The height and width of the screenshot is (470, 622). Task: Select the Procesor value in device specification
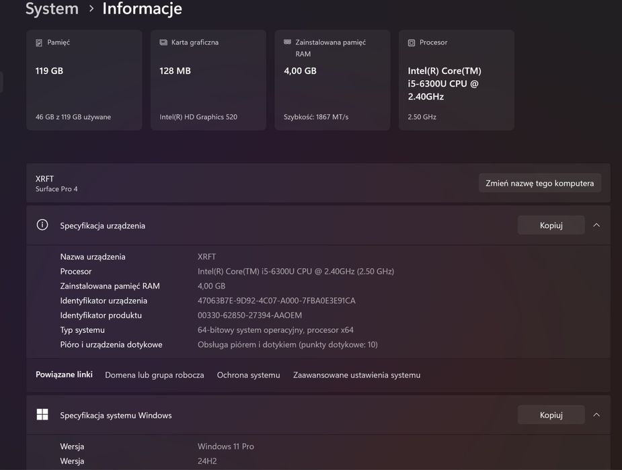point(295,271)
